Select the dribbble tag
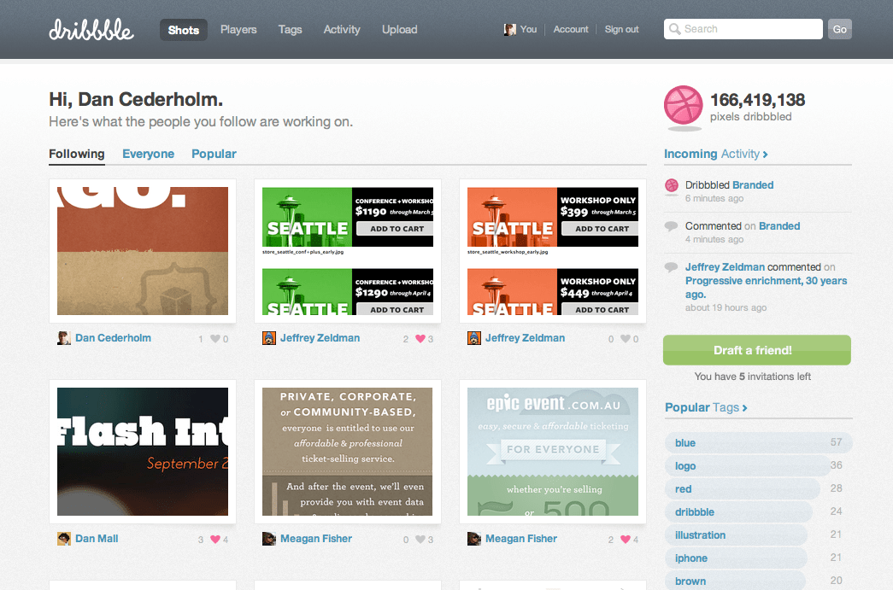Screen dimensions: 893x590 [x=695, y=512]
